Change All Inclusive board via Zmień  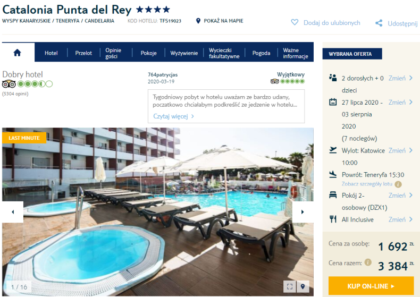(x=401, y=219)
